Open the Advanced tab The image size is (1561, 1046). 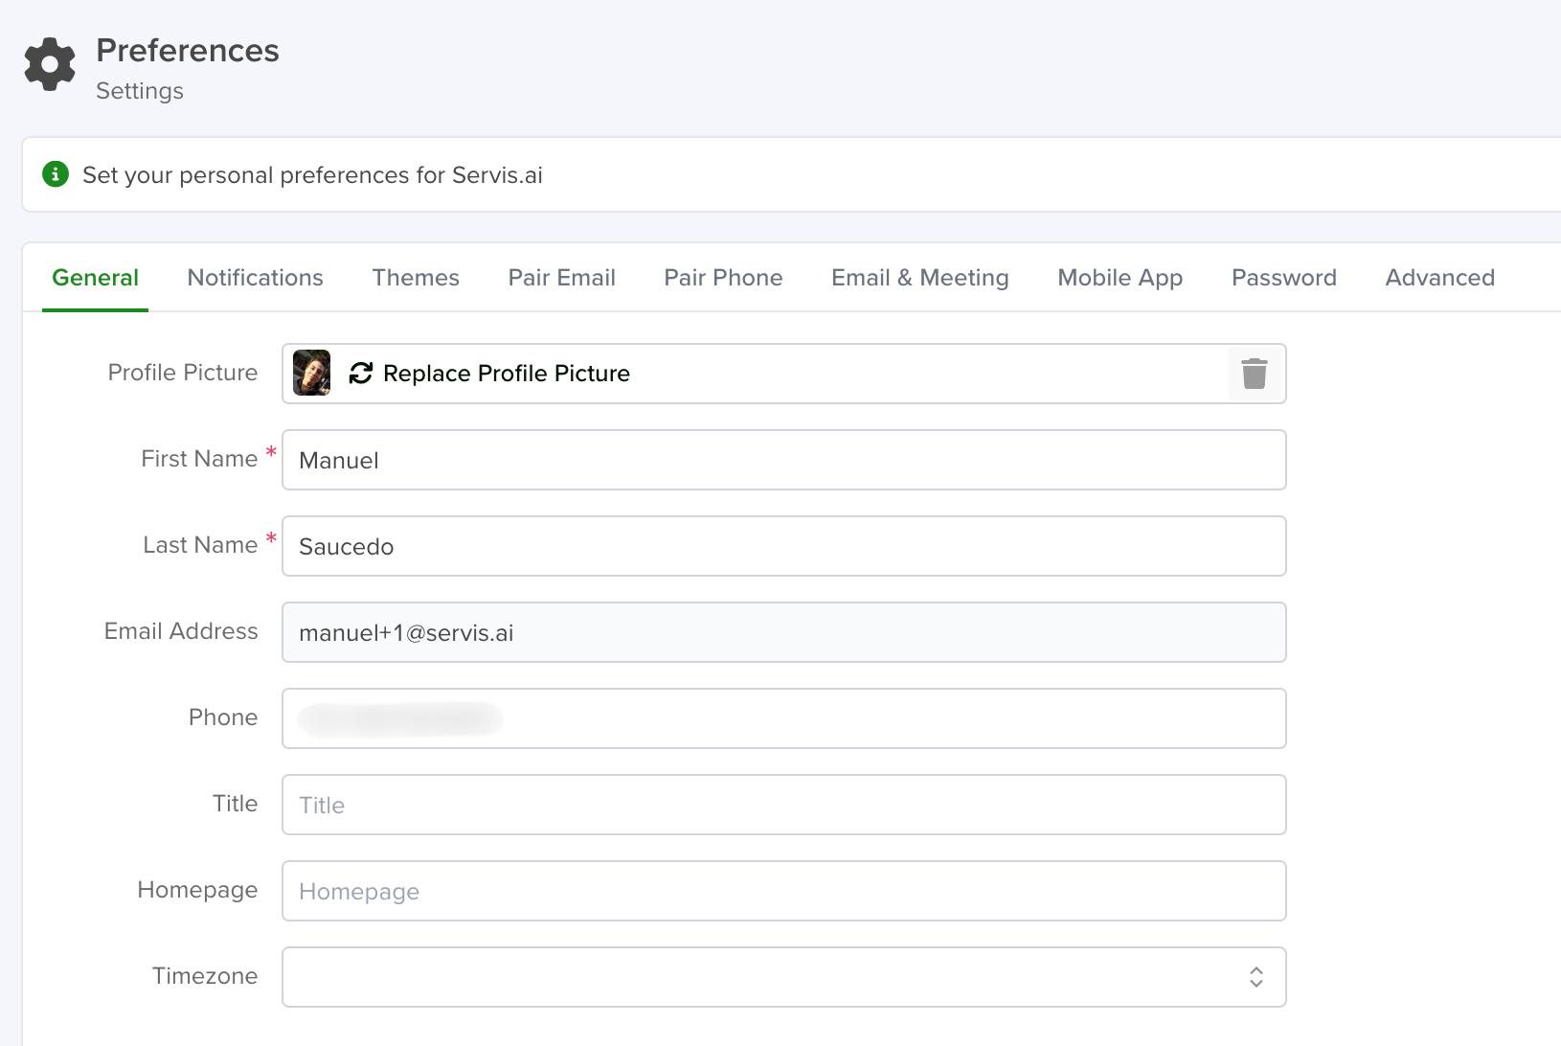coord(1439,278)
